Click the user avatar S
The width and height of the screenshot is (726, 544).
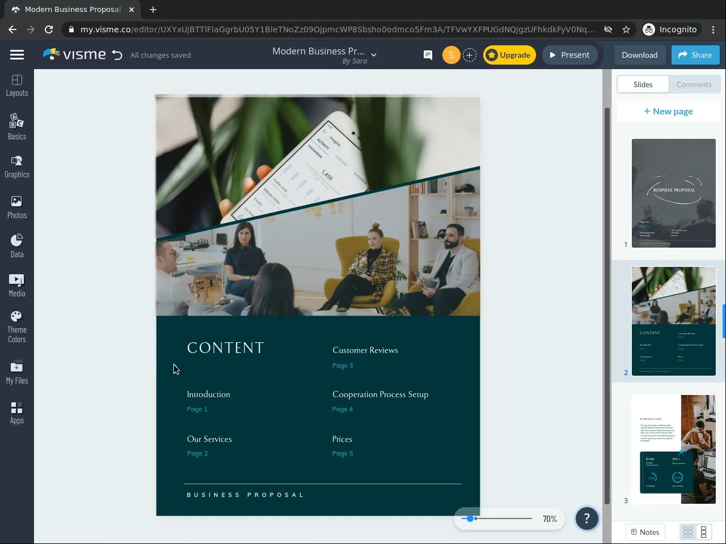451,55
